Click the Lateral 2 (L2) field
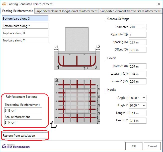The image size is (163, 152). [x=137, y=81]
